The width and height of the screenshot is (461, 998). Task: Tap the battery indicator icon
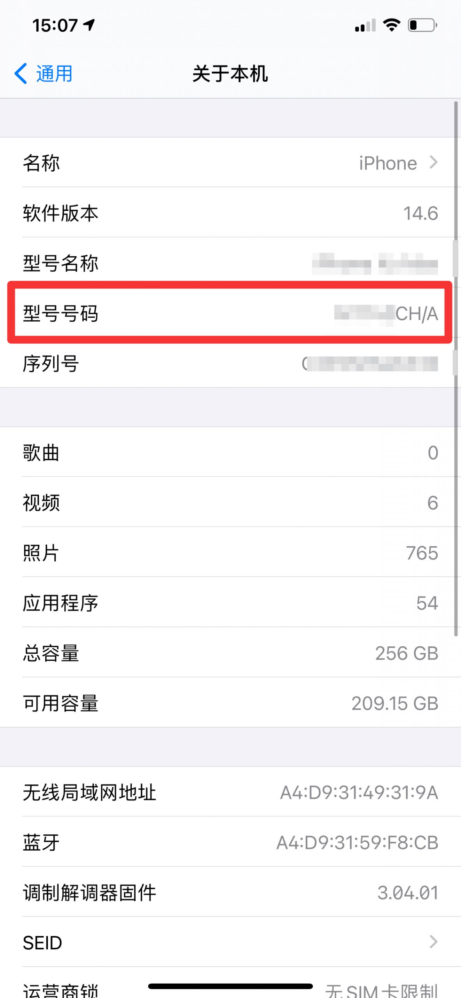coord(422,25)
